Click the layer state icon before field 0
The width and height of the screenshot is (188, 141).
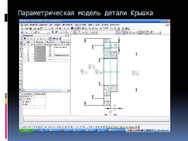(36, 32)
